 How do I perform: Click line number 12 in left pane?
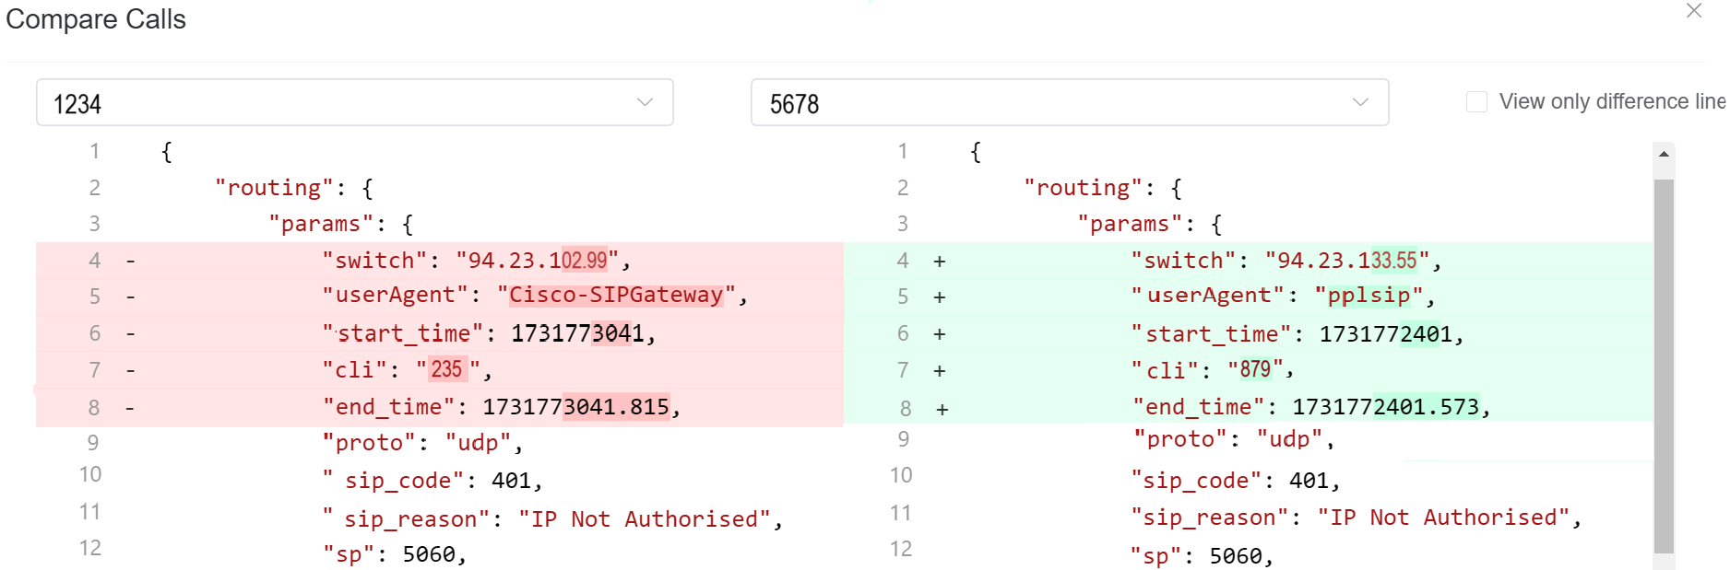90,549
